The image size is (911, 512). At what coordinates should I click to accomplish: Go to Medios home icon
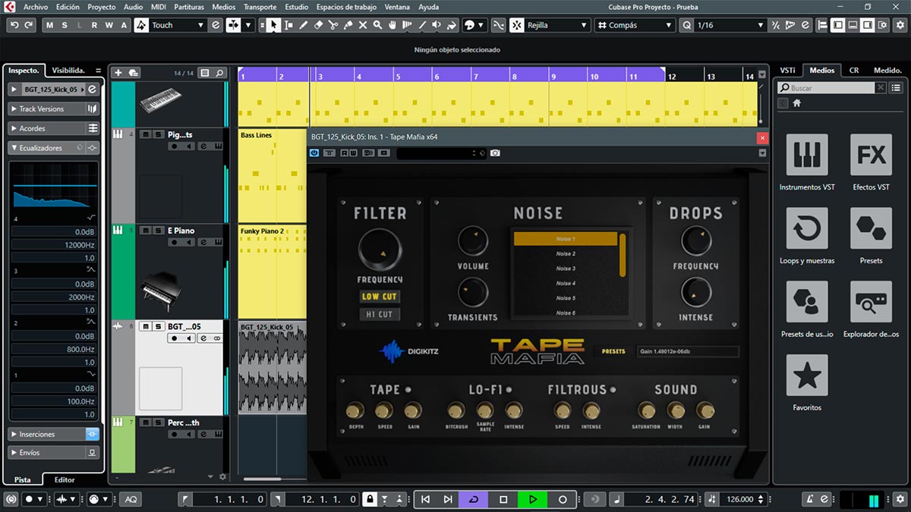click(x=797, y=103)
